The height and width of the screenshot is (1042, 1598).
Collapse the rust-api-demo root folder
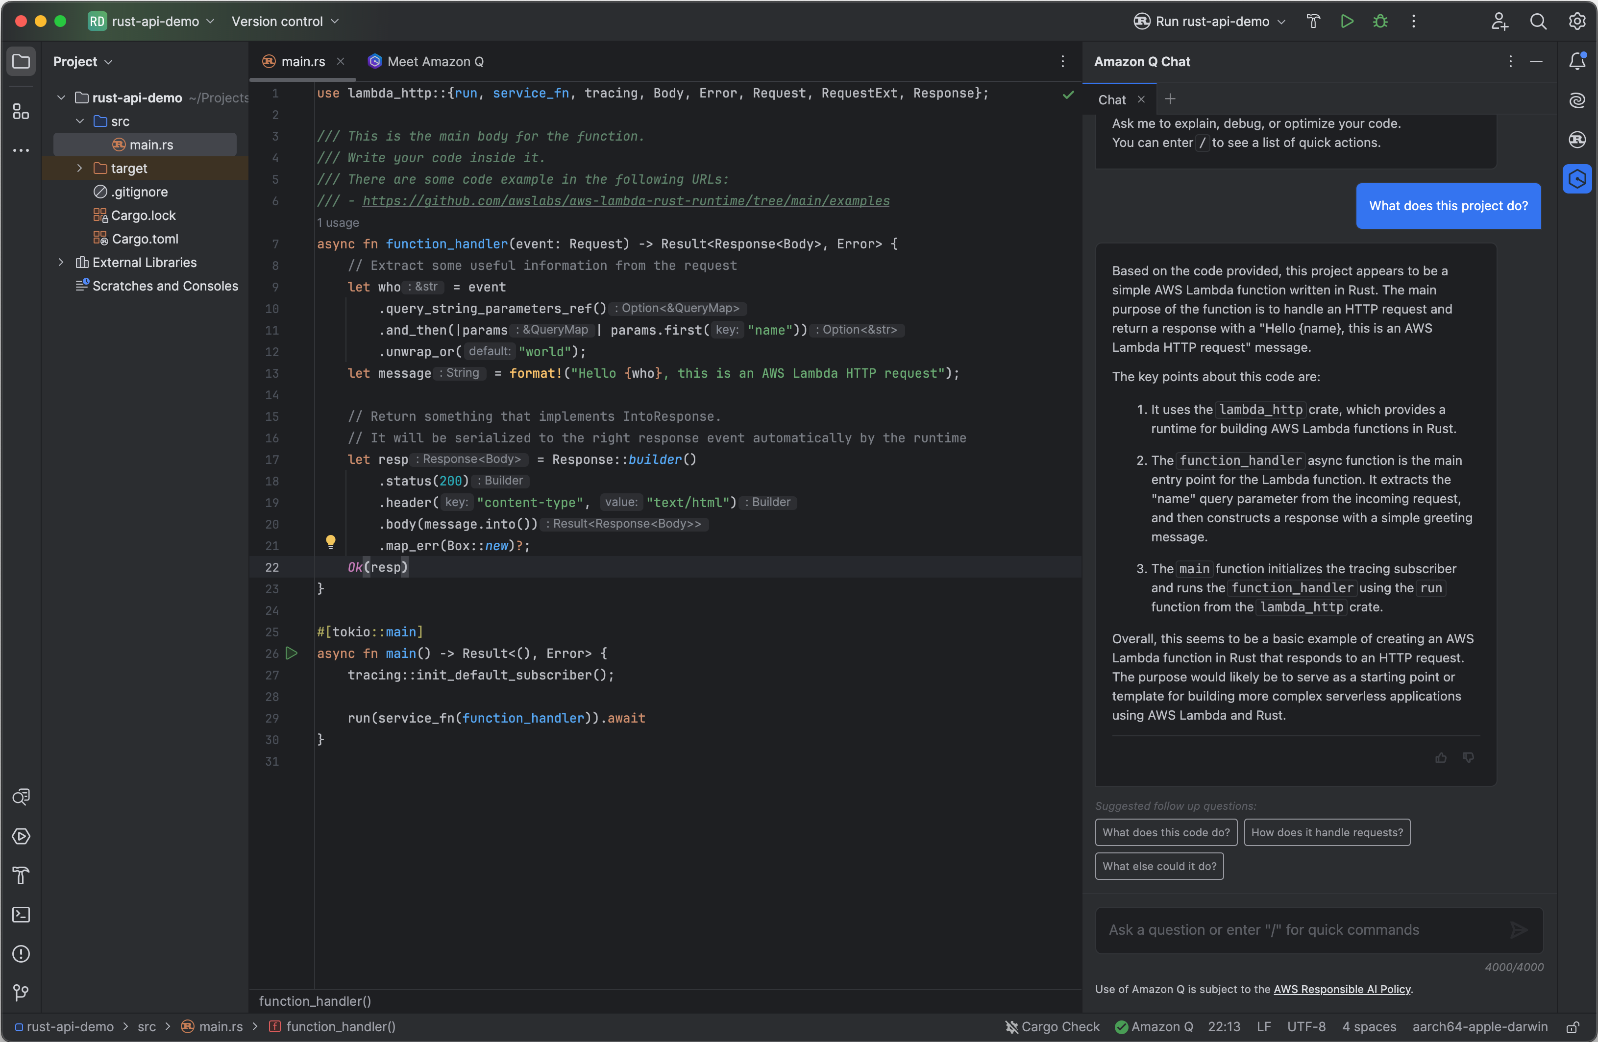61,98
